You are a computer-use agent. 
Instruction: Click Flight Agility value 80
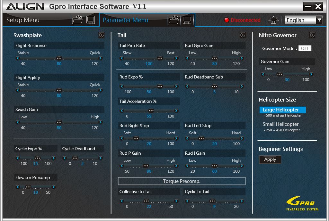pos(59,95)
